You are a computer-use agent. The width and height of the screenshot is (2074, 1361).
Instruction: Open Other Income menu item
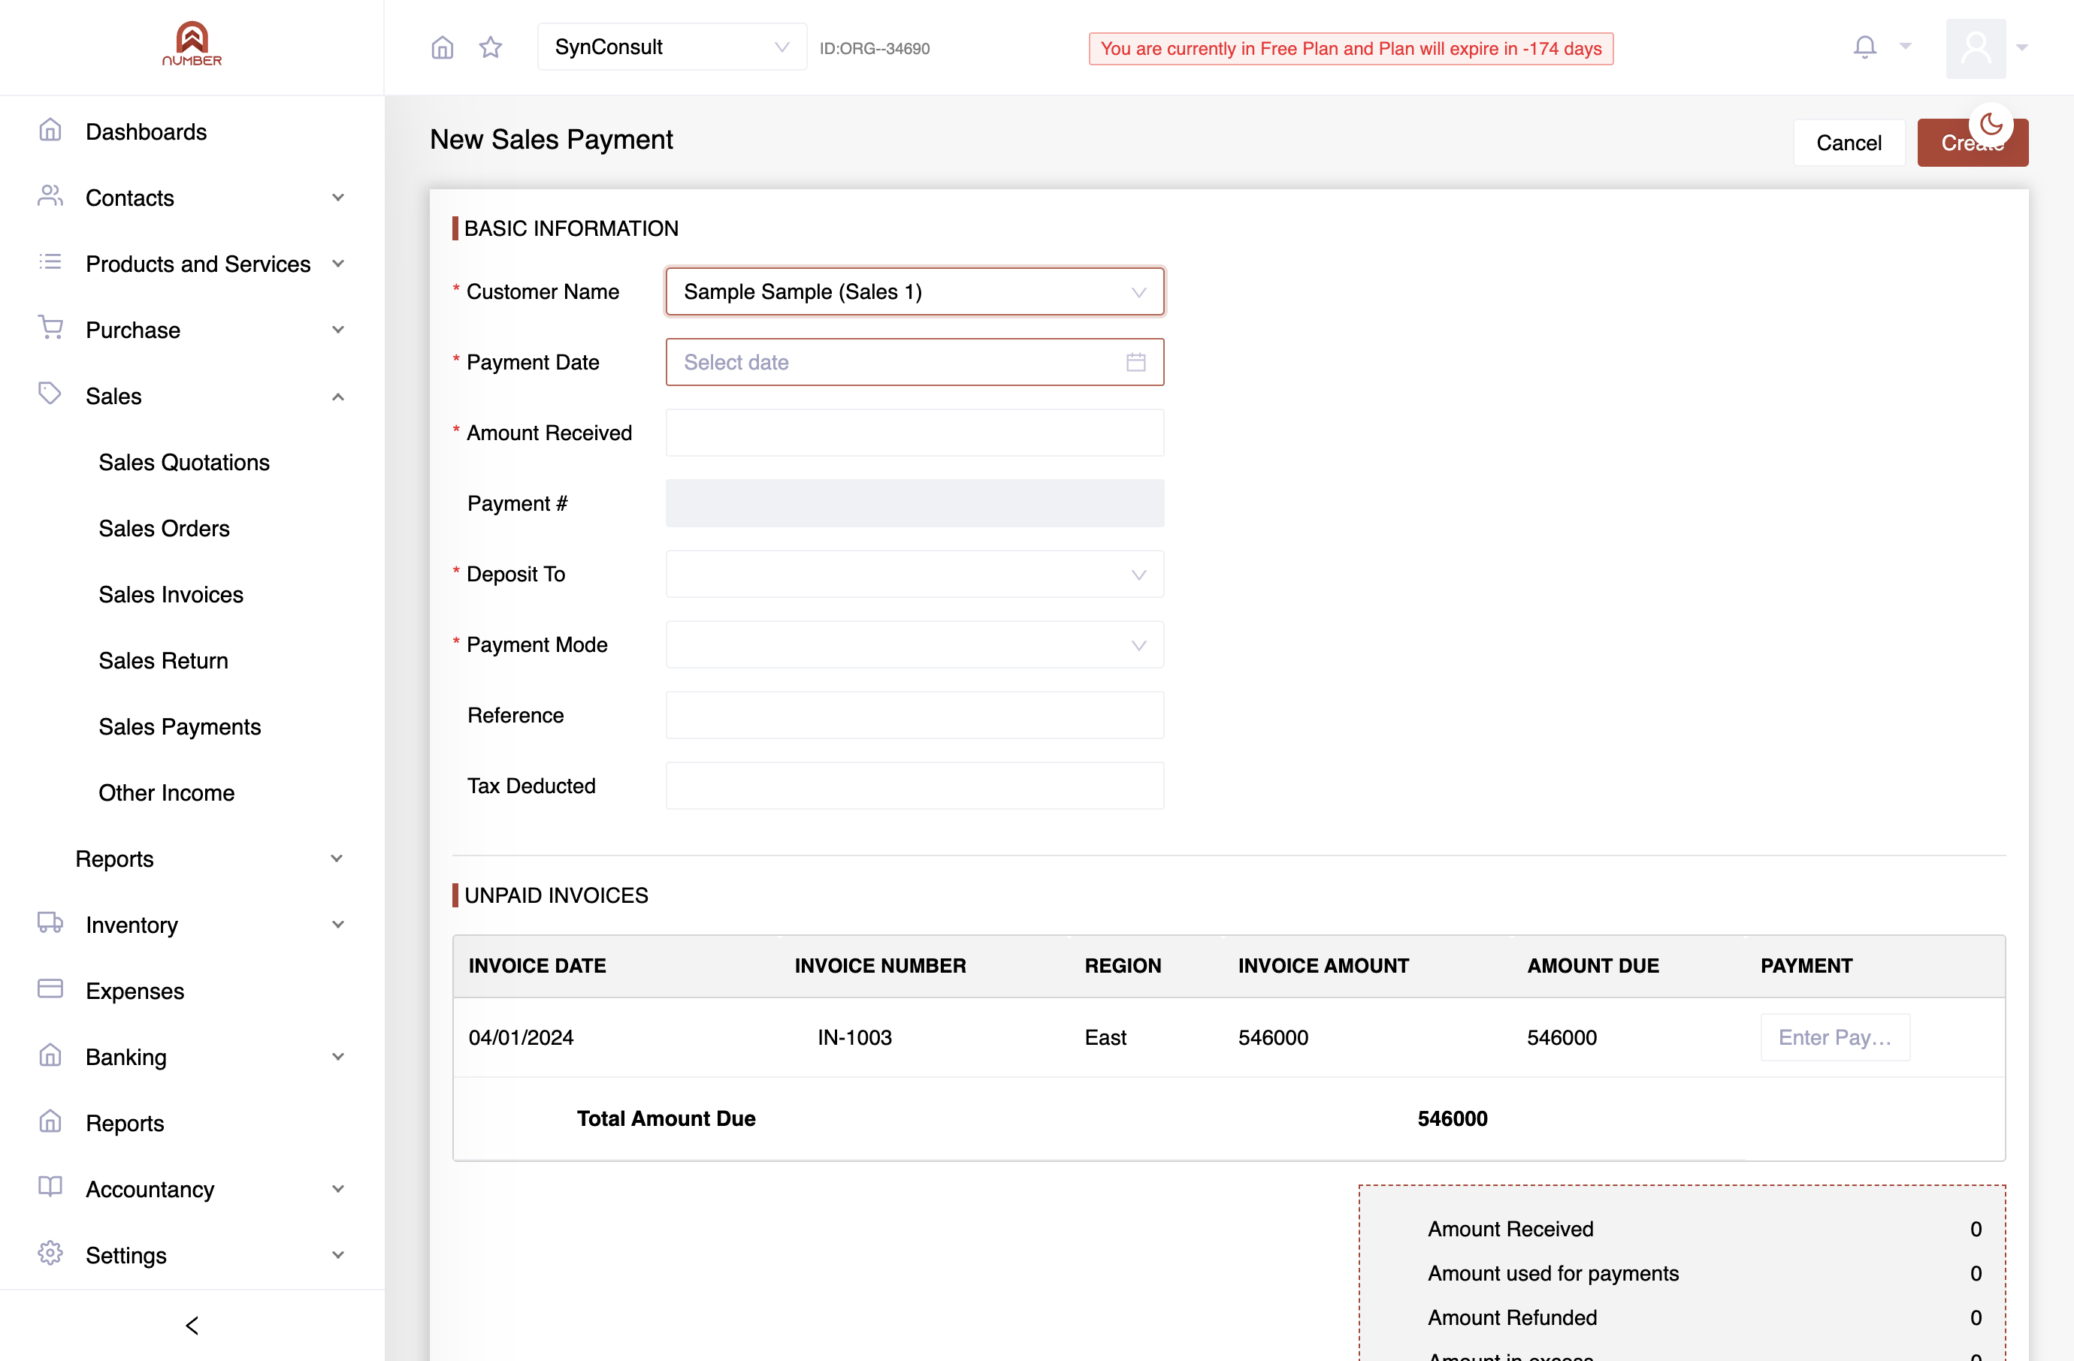pos(166,793)
